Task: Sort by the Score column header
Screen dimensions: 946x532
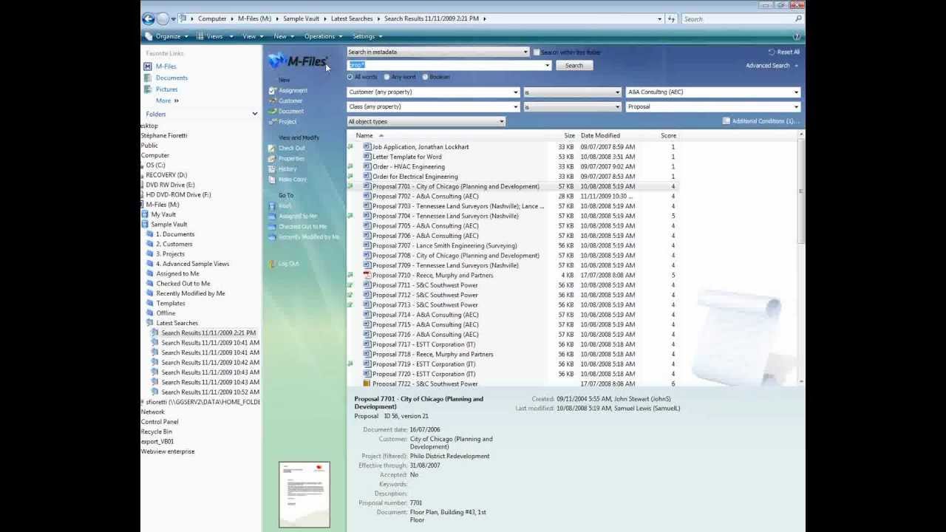Action: coord(668,135)
